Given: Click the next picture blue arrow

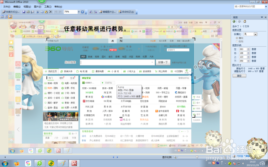Looking at the screenshot, I should tap(117, 157).
